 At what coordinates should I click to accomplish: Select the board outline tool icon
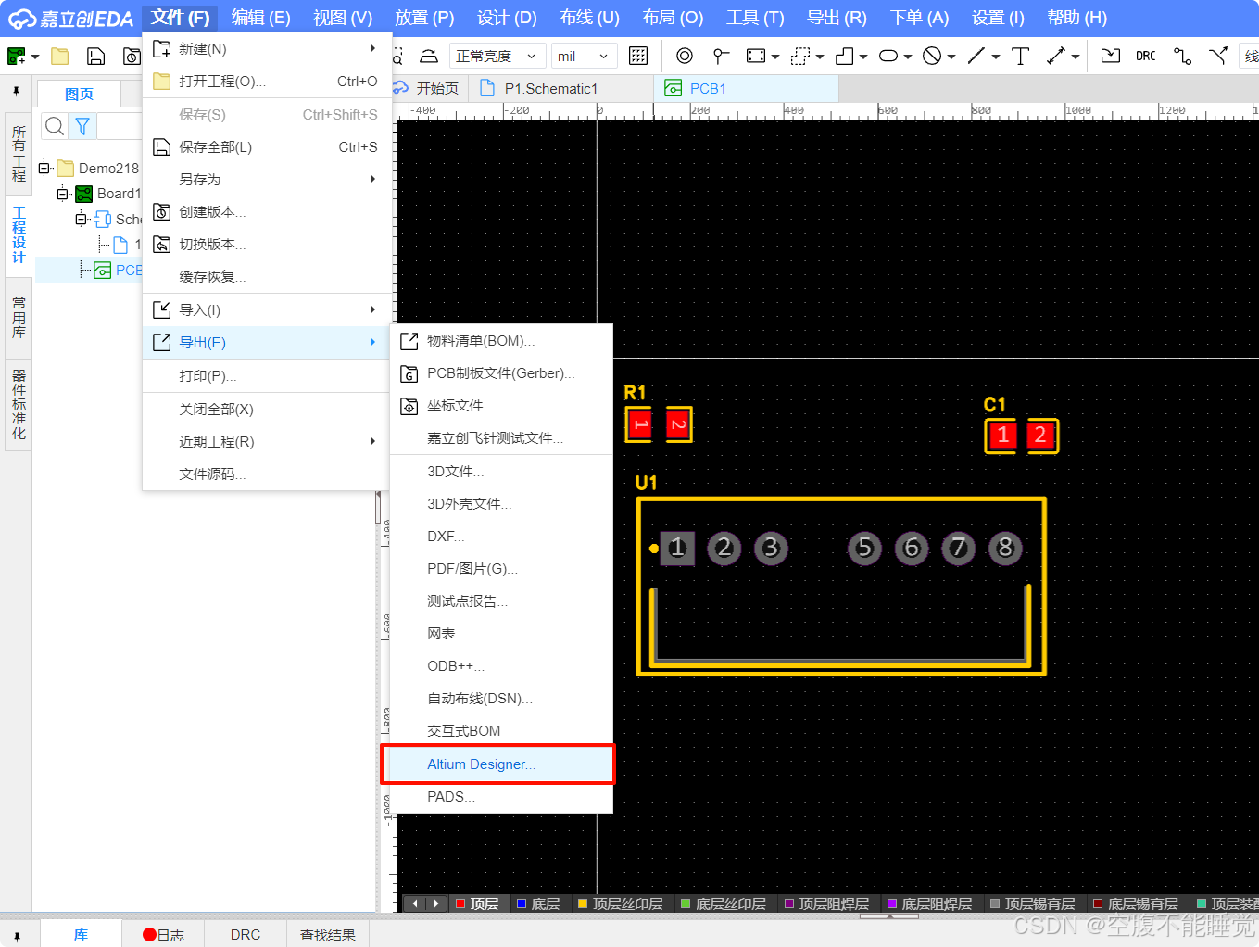pos(844,56)
